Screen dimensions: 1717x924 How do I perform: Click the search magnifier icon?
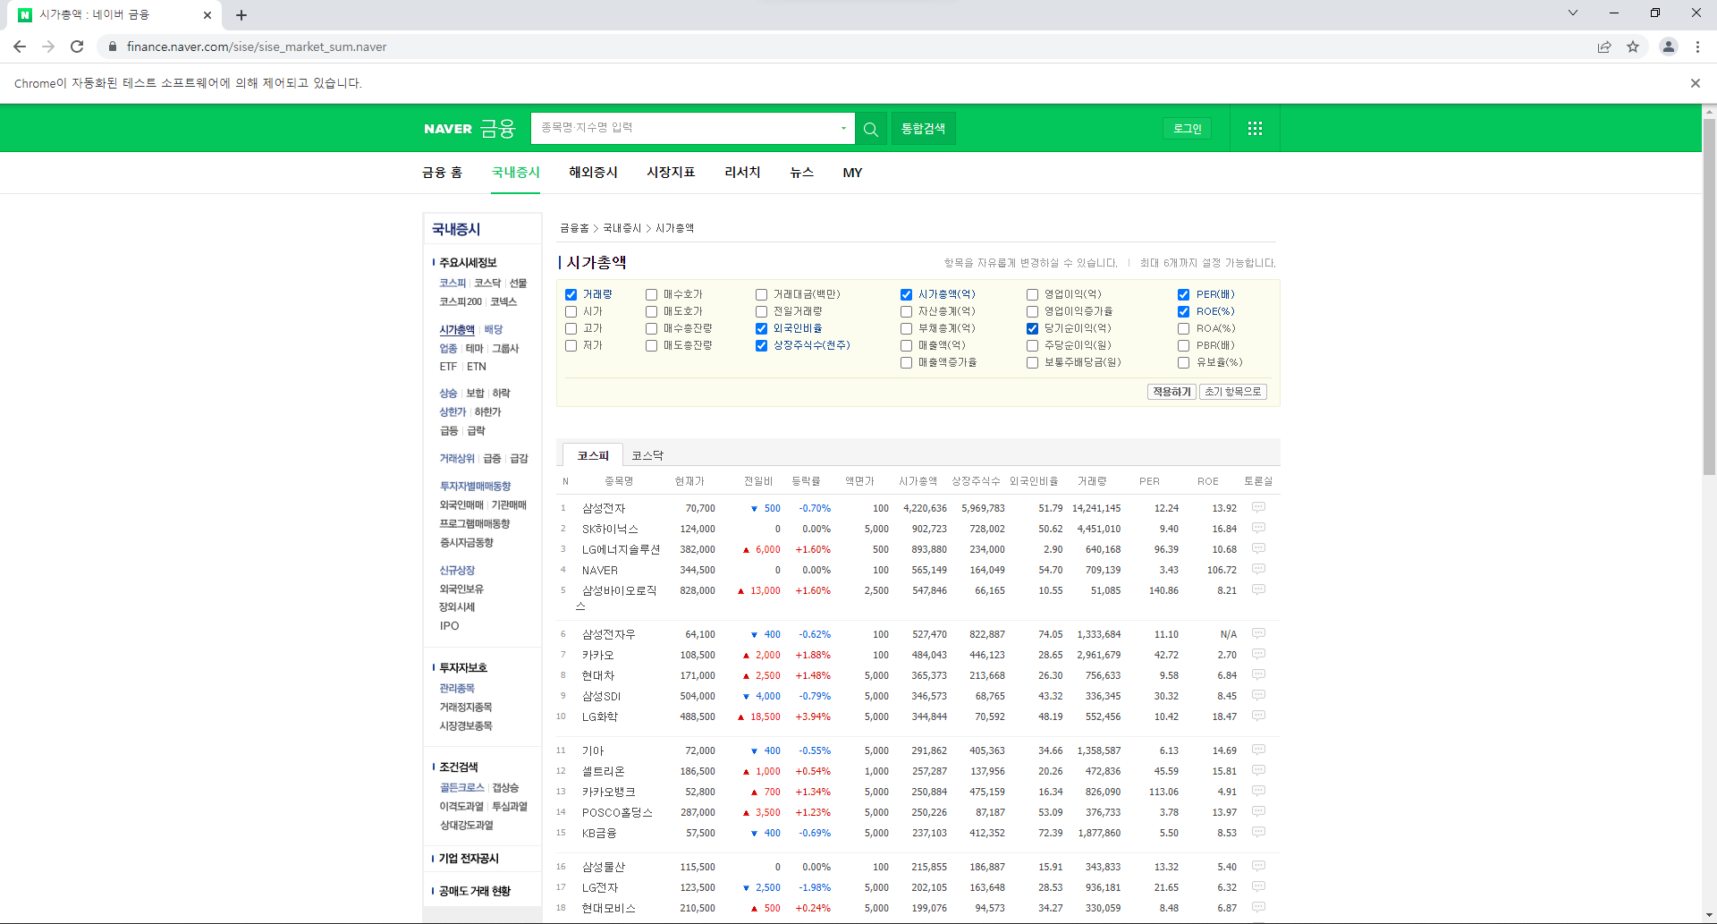[x=870, y=129]
